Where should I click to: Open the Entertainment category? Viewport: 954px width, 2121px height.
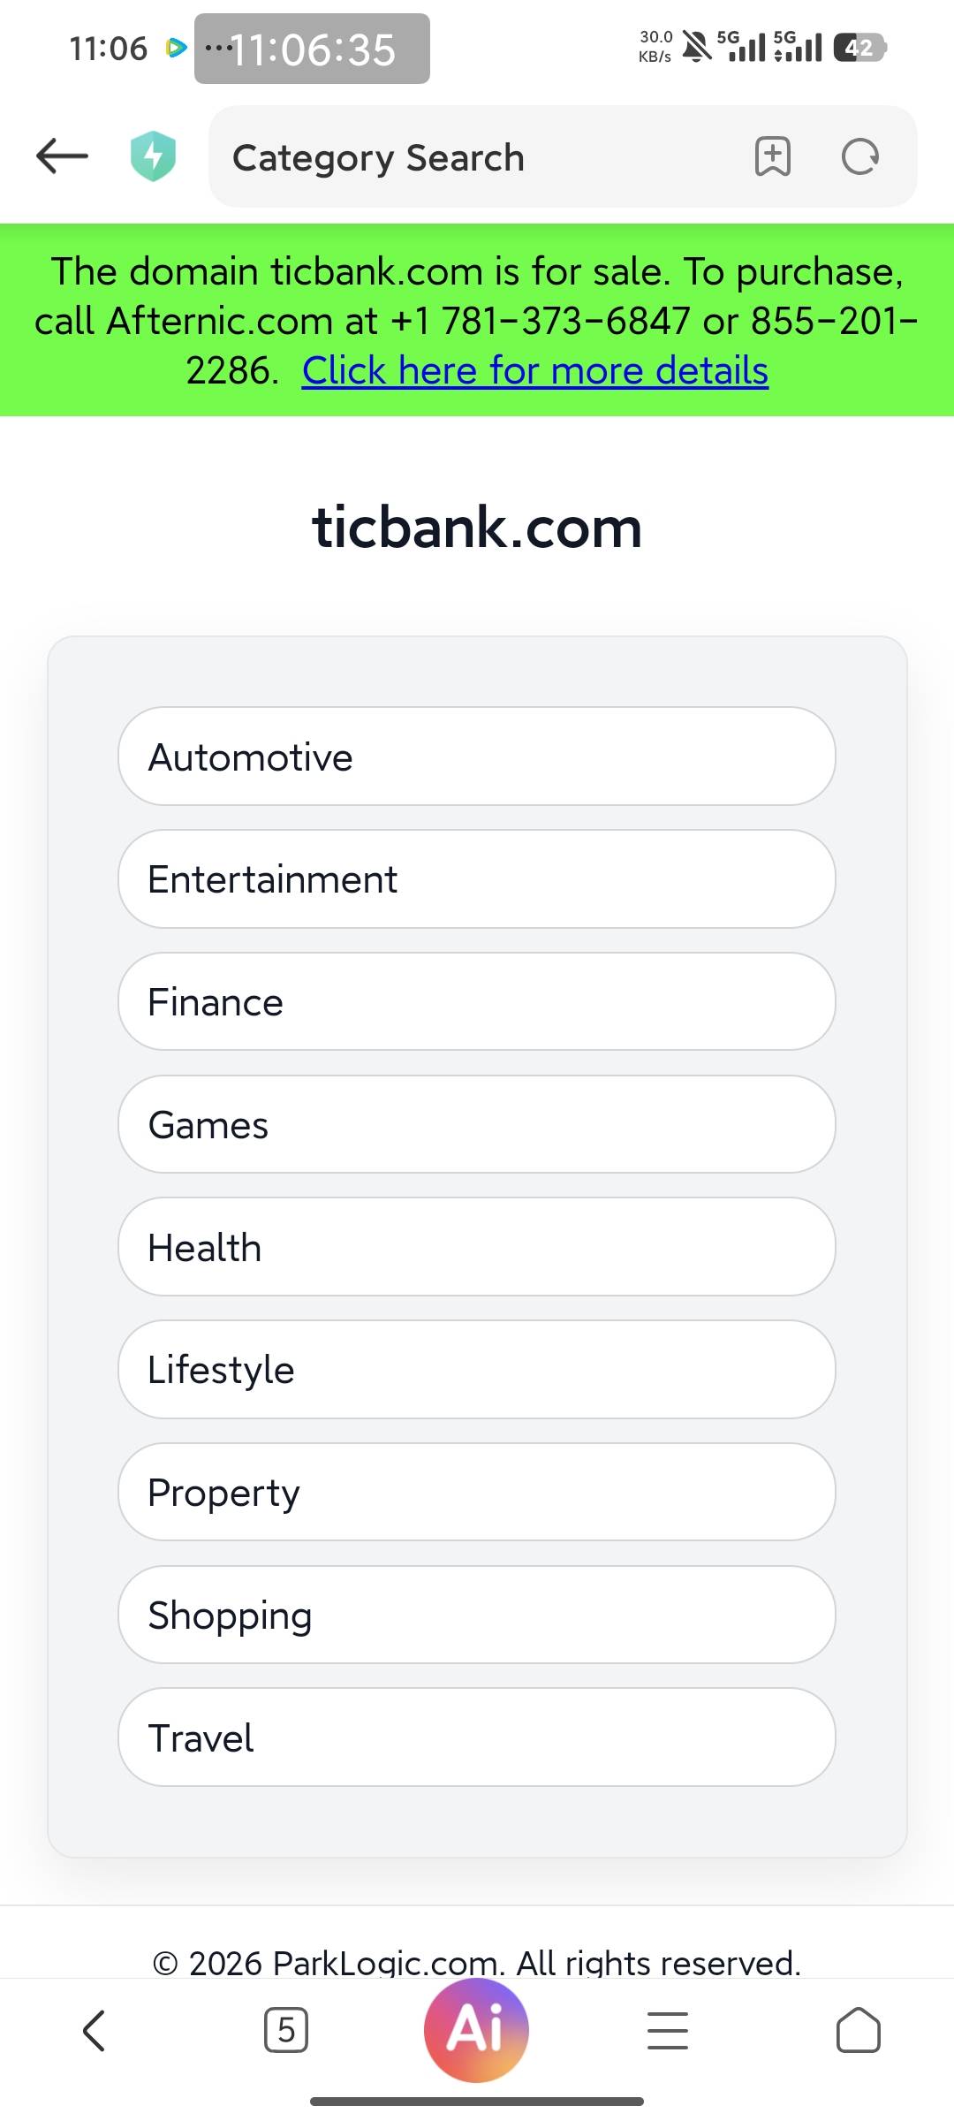(477, 879)
